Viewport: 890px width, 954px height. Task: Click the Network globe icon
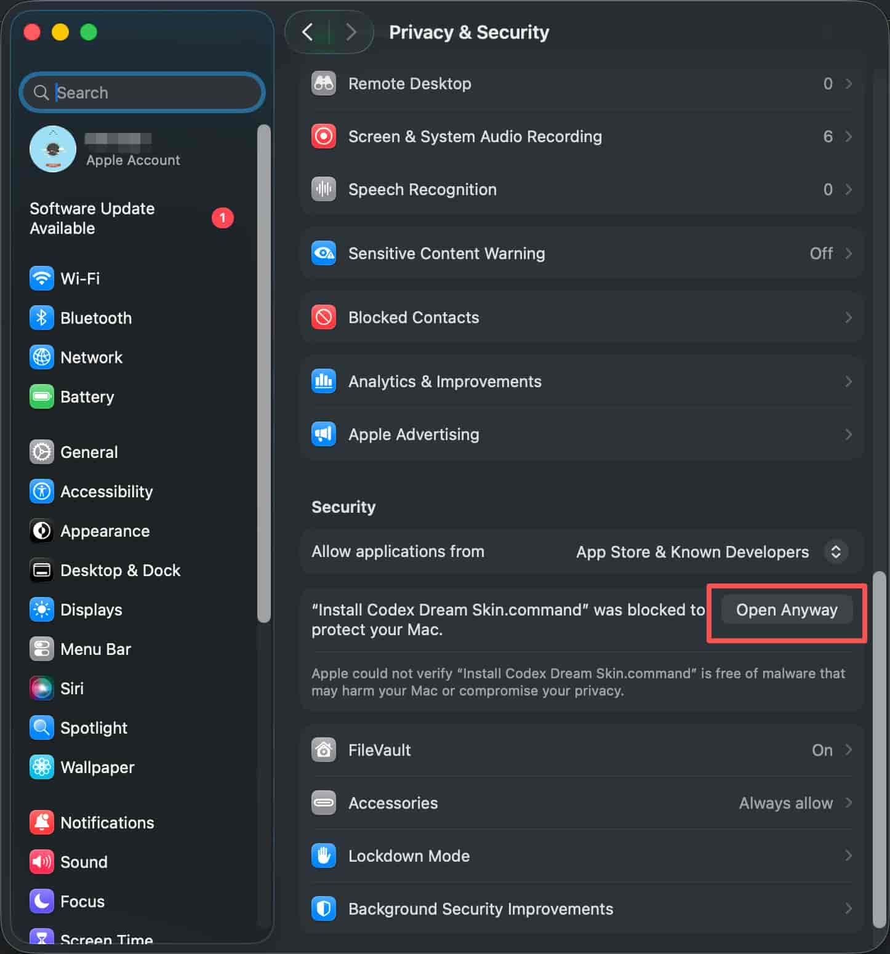[x=42, y=357]
